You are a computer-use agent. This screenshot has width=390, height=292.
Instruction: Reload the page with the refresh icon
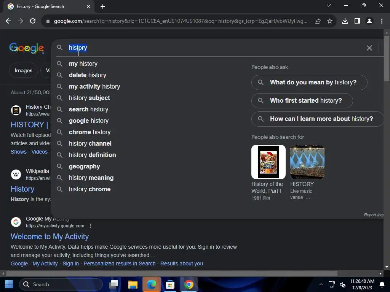click(33, 21)
